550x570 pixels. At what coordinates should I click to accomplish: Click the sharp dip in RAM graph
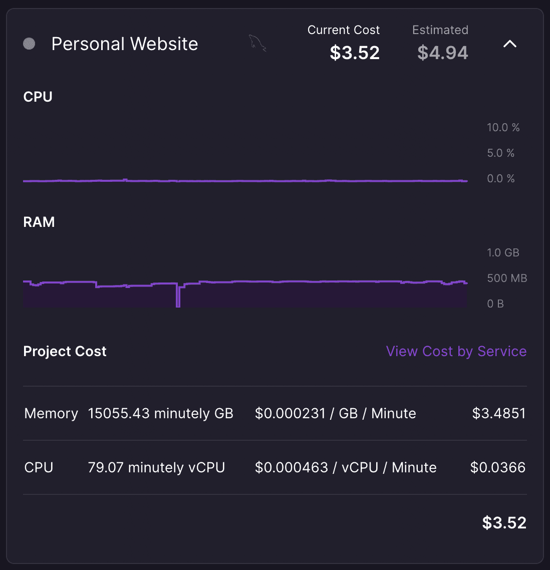tap(178, 295)
